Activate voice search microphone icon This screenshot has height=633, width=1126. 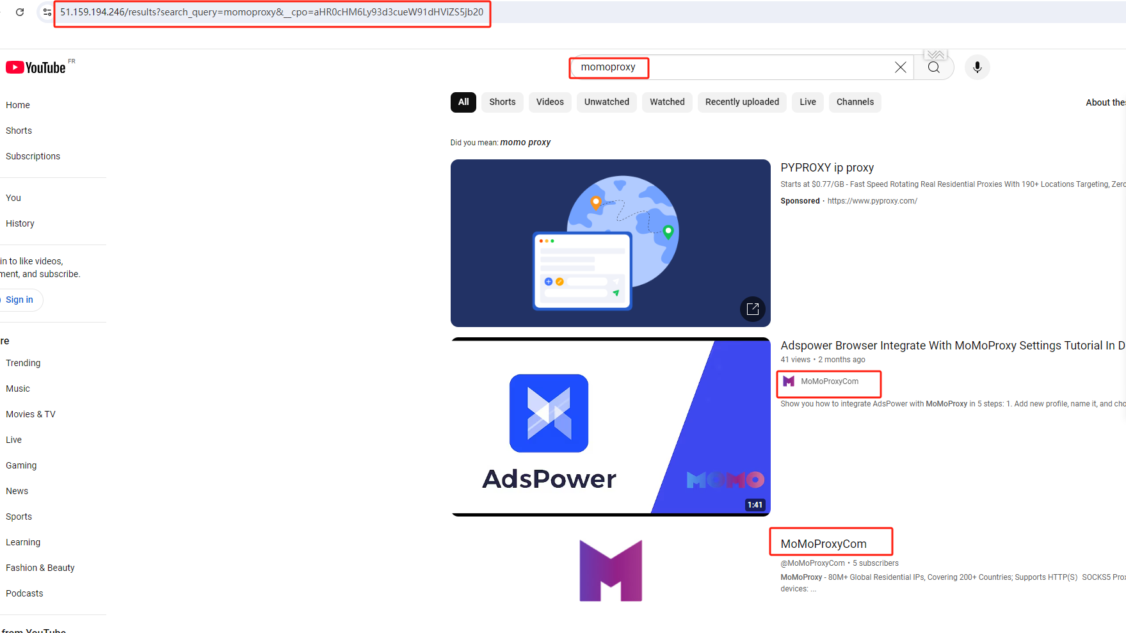977,67
